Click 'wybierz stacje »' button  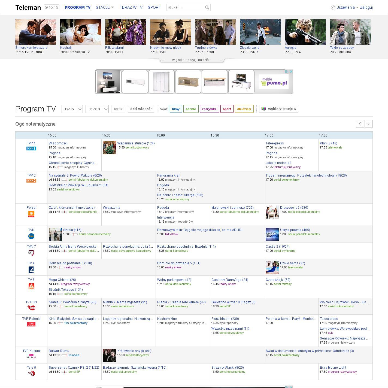[279, 109]
